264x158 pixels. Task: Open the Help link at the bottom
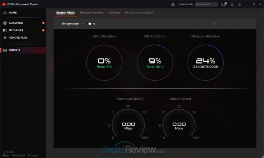[6, 155]
